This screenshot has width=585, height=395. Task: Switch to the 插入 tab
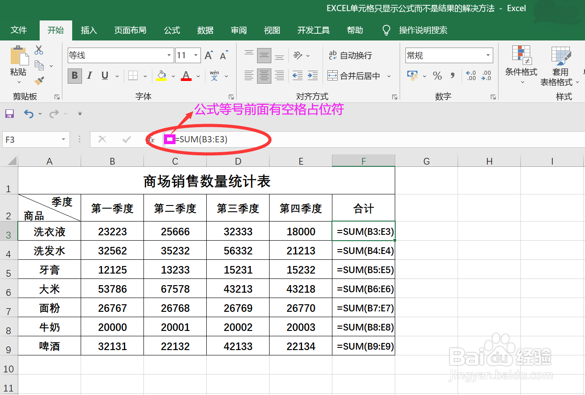89,30
